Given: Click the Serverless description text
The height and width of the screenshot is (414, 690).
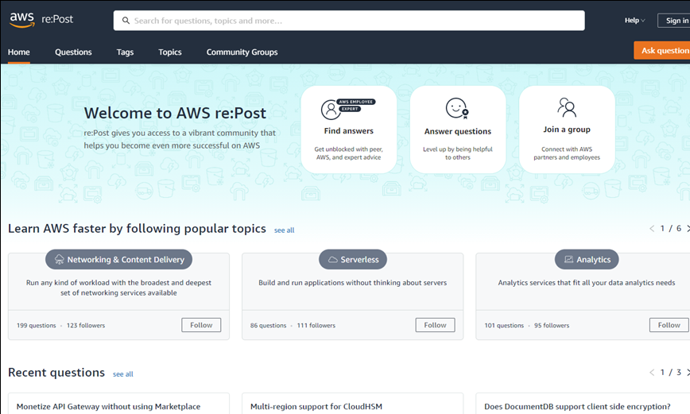Looking at the screenshot, I should tap(352, 282).
